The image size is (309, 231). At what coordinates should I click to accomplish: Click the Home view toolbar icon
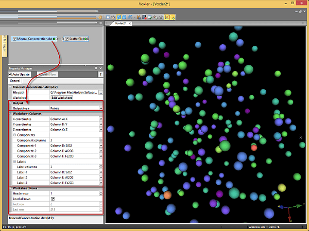pyautogui.click(x=113, y=17)
